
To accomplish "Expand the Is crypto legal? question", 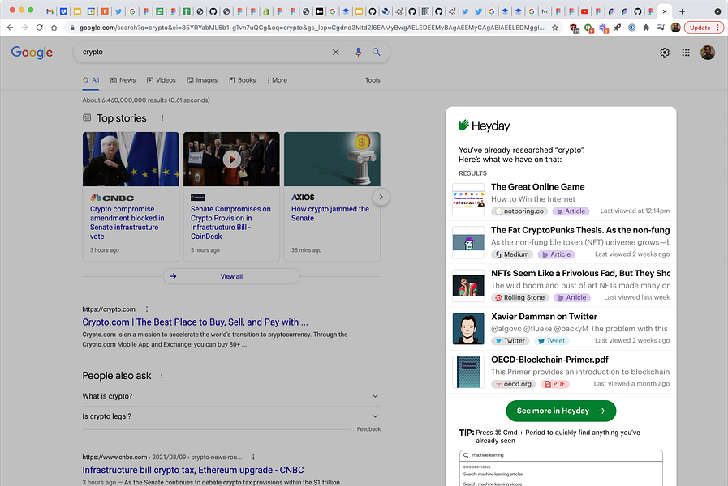I will [x=231, y=416].
